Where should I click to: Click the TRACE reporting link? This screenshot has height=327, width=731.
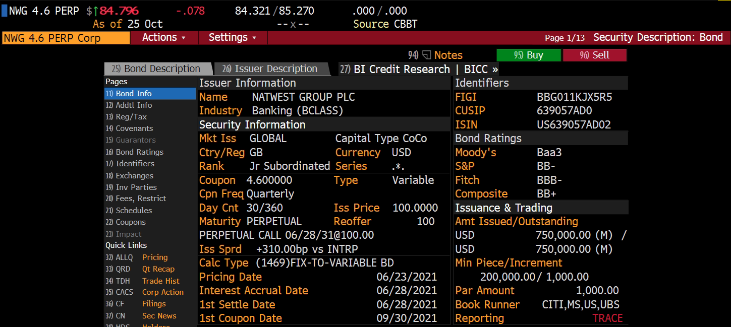click(607, 318)
